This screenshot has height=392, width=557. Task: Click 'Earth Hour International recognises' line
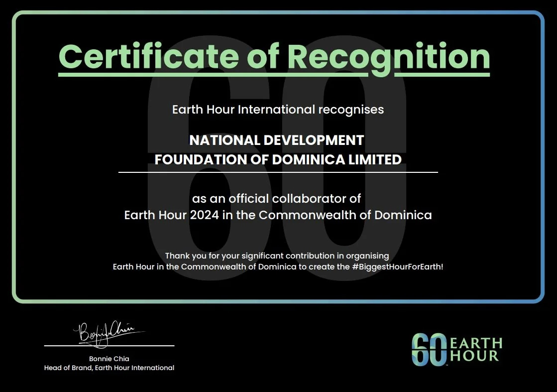click(278, 110)
